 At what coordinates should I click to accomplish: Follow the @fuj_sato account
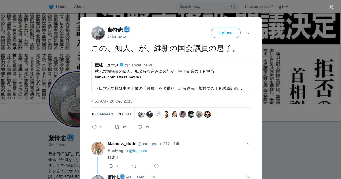(226, 33)
